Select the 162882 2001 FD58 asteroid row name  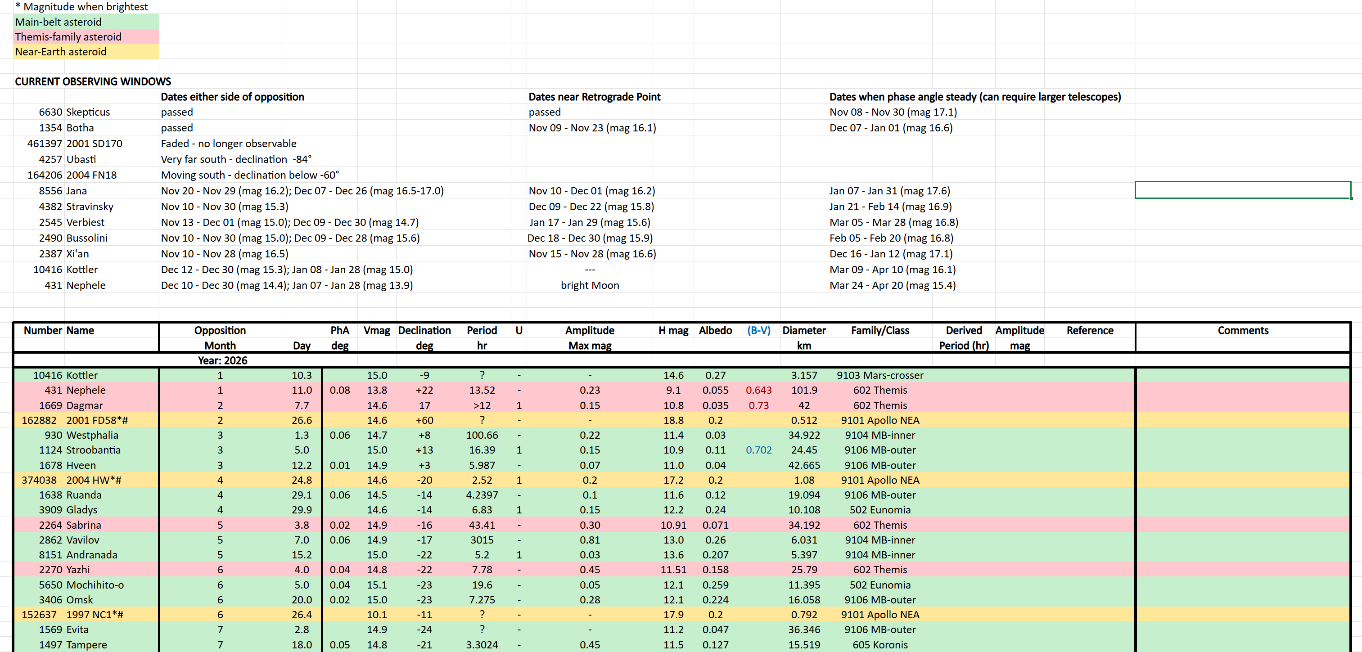(97, 420)
